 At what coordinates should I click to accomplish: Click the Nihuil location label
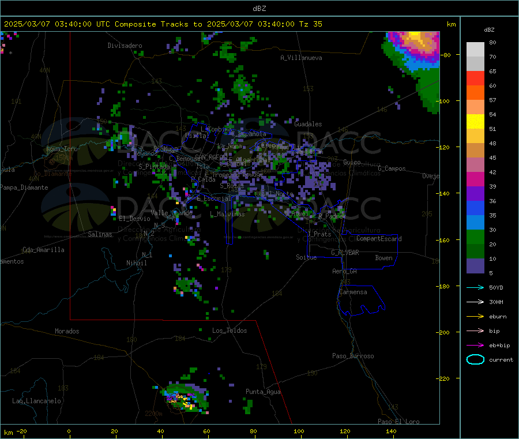point(136,263)
